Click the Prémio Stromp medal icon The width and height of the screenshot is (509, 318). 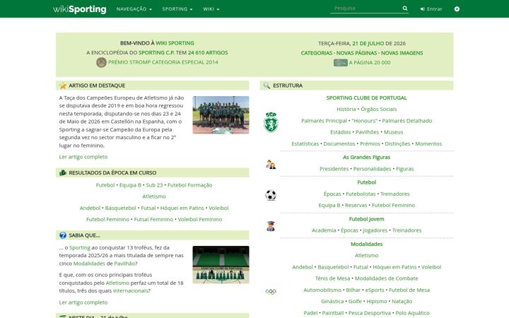coord(101,62)
